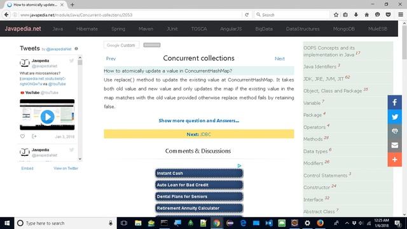The height and width of the screenshot is (229, 407).
Task: Close the current browser tab
Action: pos(62,4)
